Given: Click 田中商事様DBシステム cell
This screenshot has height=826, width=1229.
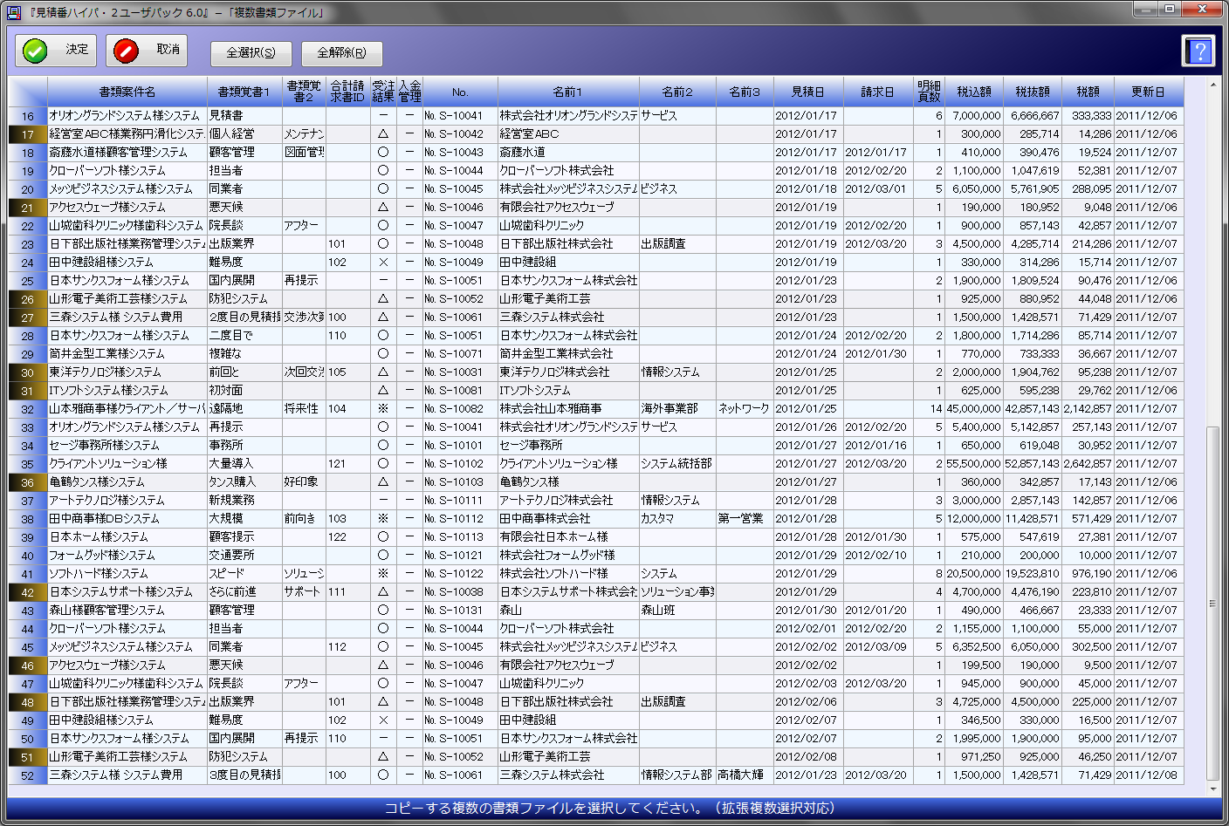Looking at the screenshot, I should point(127,519).
